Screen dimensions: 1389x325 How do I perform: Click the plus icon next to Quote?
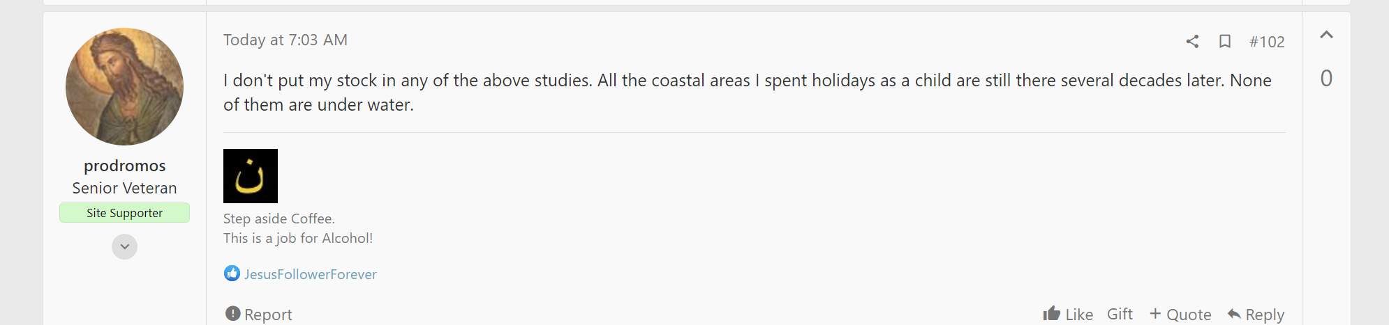[x=1155, y=313]
